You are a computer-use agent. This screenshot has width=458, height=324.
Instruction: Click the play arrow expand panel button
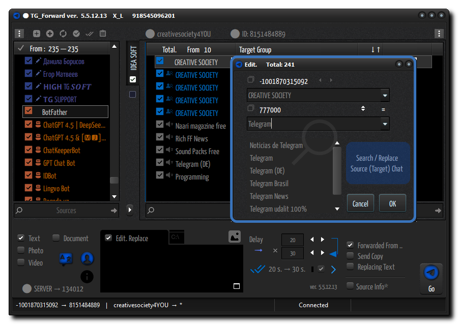coord(130,209)
